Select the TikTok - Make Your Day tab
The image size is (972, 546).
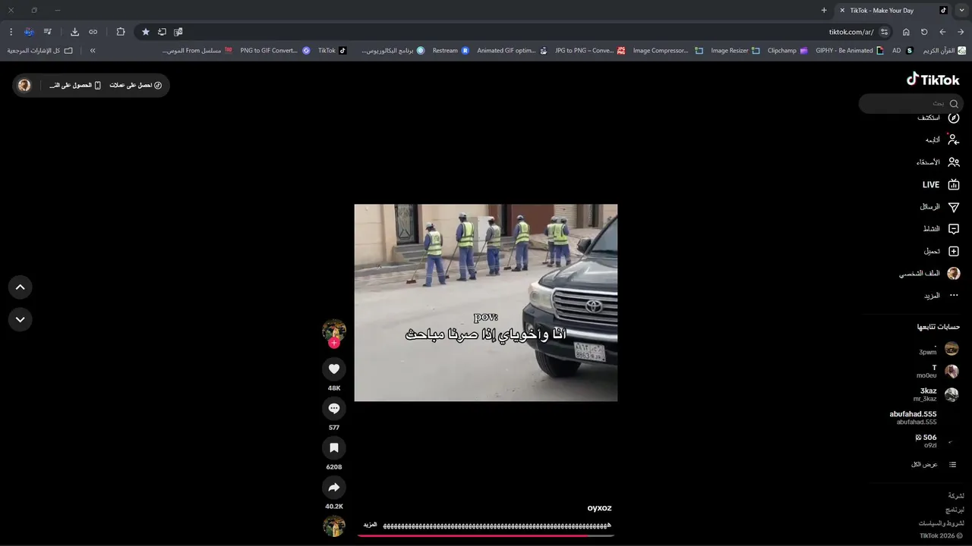click(x=892, y=10)
